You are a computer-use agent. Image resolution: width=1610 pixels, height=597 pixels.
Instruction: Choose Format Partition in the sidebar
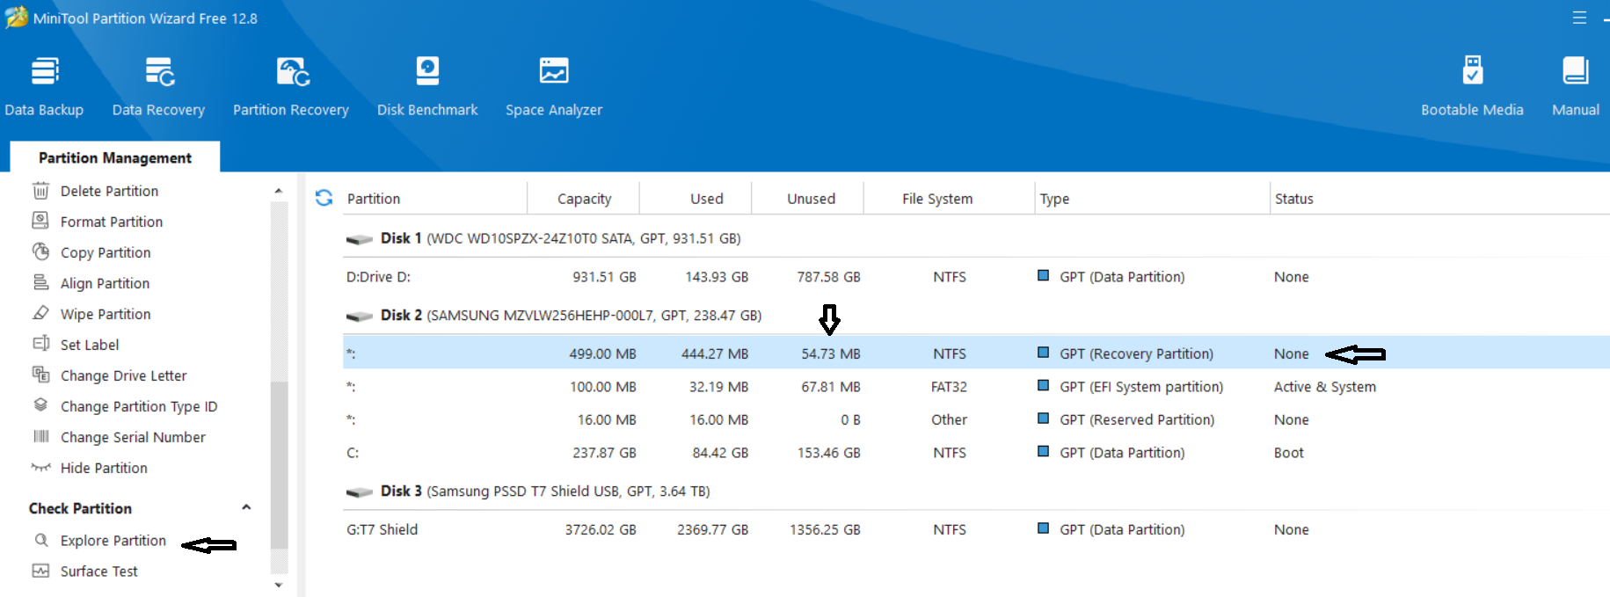tap(112, 222)
